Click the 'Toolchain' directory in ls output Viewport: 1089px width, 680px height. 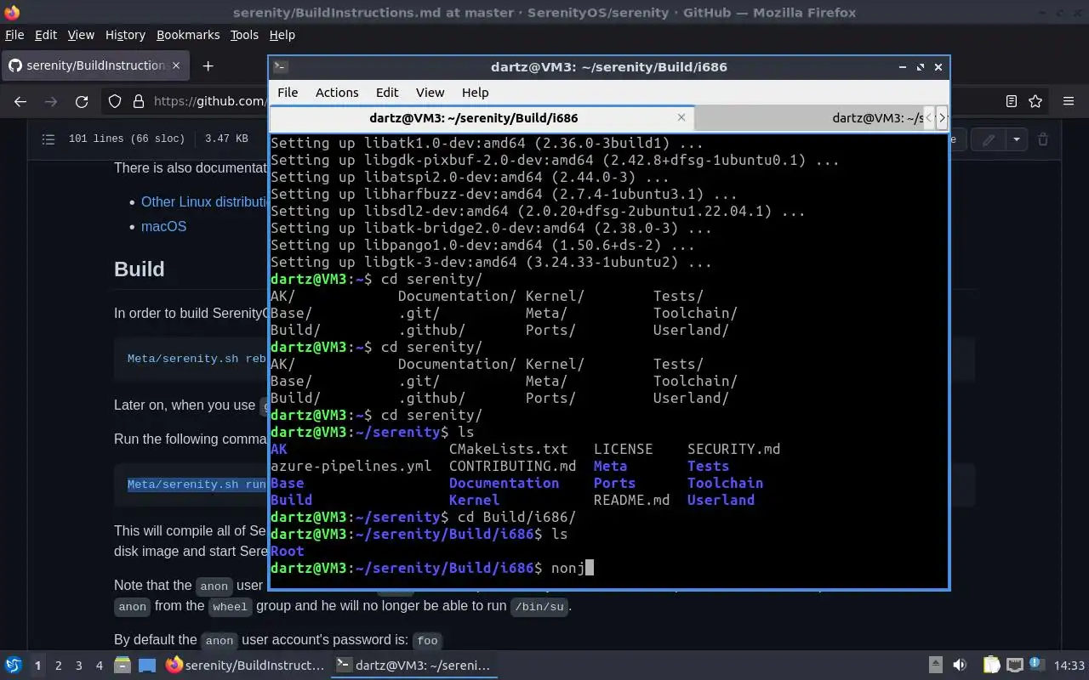(725, 483)
